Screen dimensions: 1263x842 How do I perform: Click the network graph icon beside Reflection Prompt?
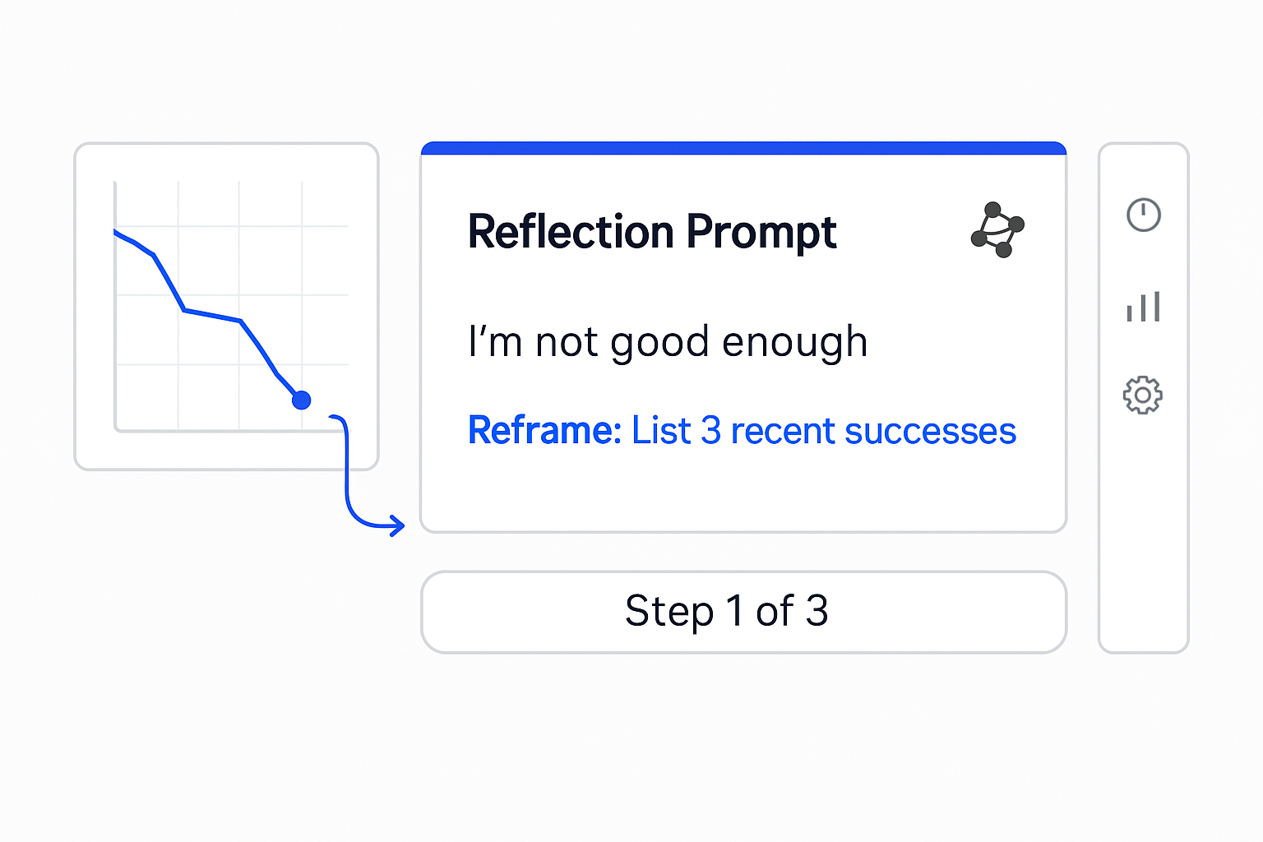coord(997,230)
